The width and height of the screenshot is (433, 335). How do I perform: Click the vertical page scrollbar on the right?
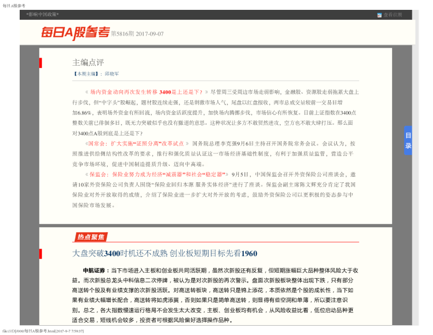click(x=416, y=168)
